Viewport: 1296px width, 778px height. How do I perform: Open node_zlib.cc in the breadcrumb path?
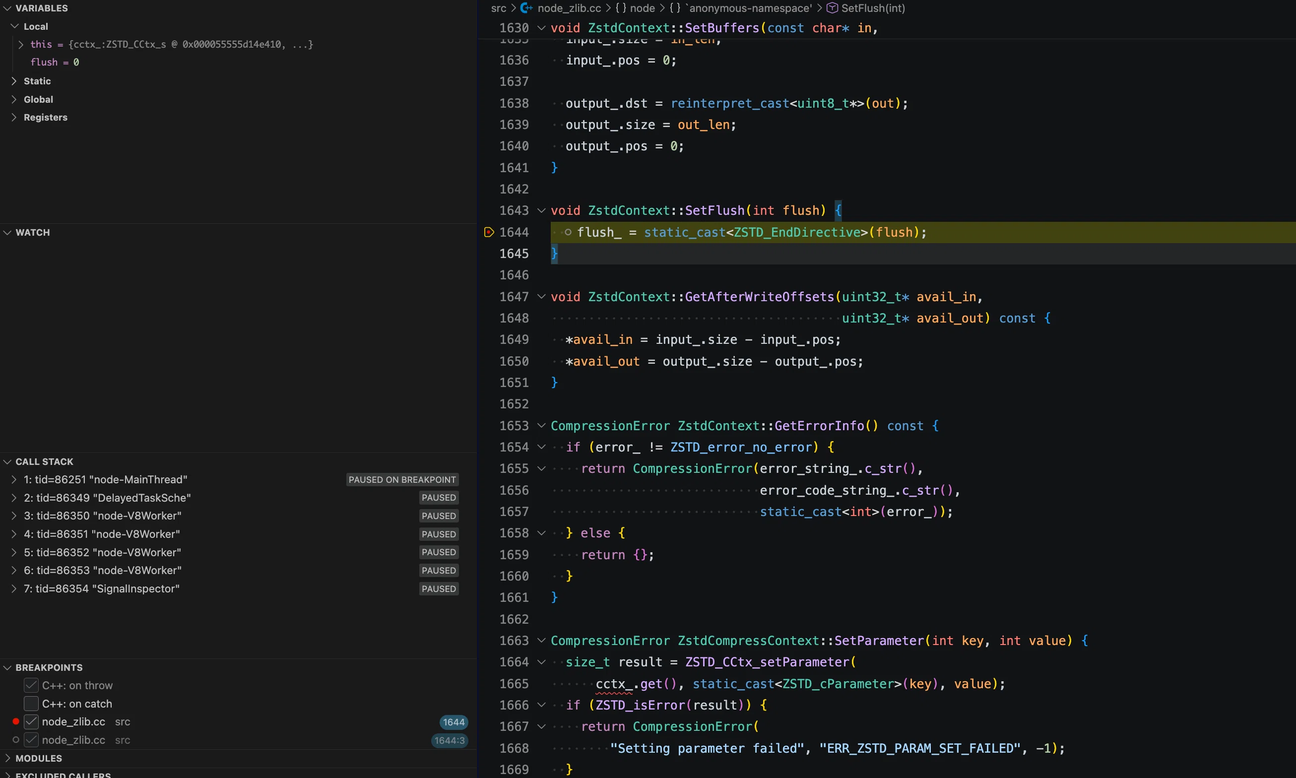[570, 8]
